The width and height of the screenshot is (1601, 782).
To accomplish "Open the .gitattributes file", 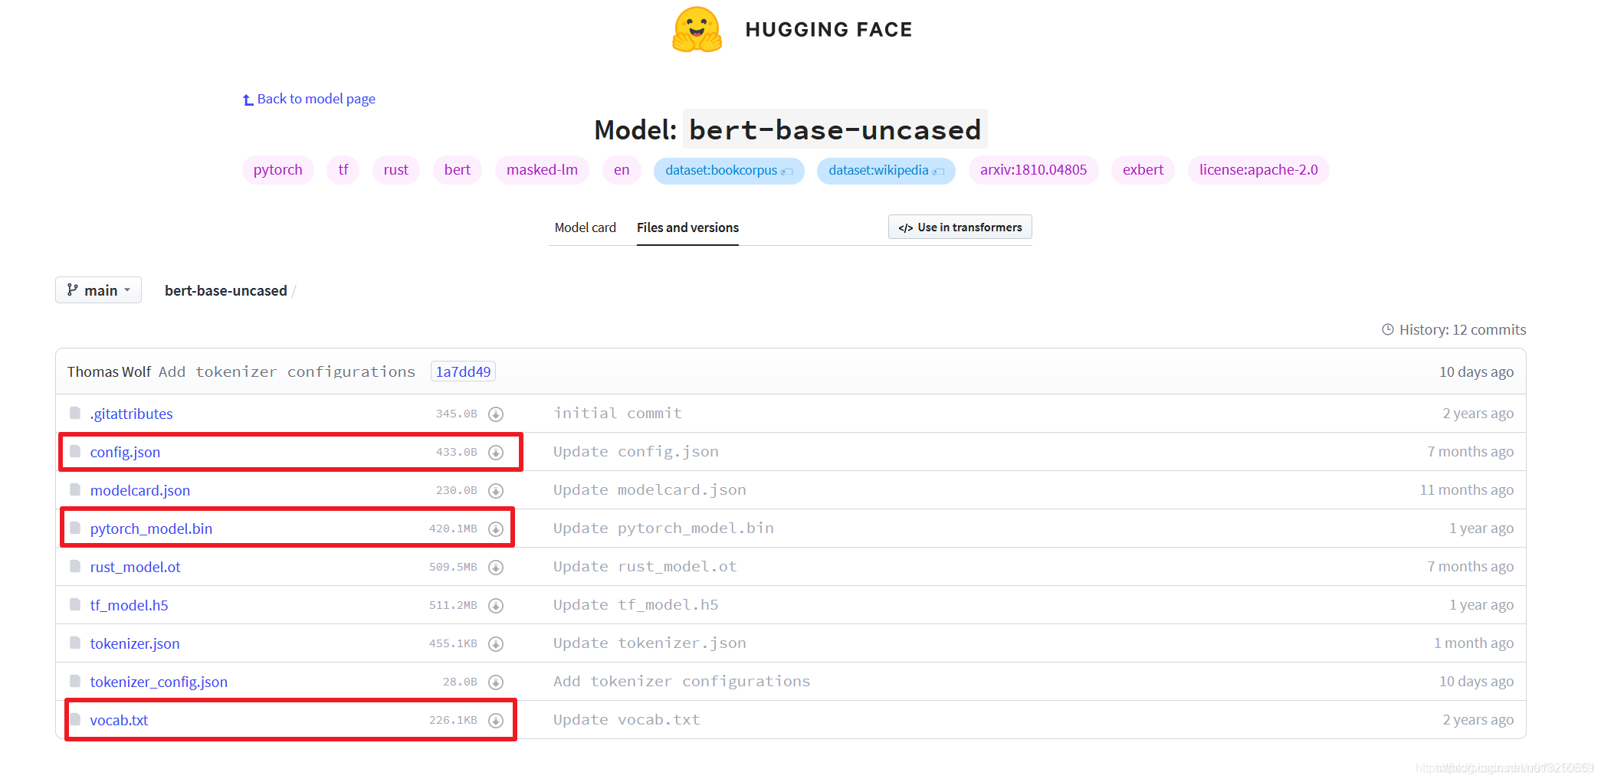I will [x=131, y=414].
